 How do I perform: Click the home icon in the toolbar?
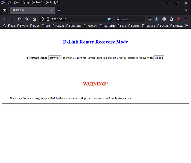click(x=34, y=19)
